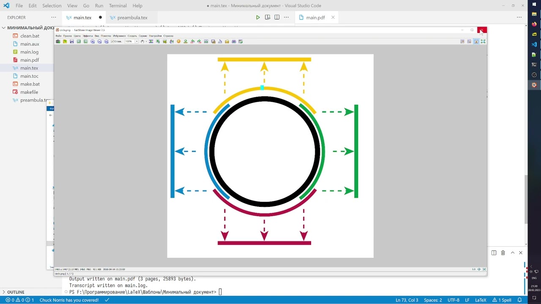
Task: Rotate the image right in FastStone
Action: (x=199, y=41)
